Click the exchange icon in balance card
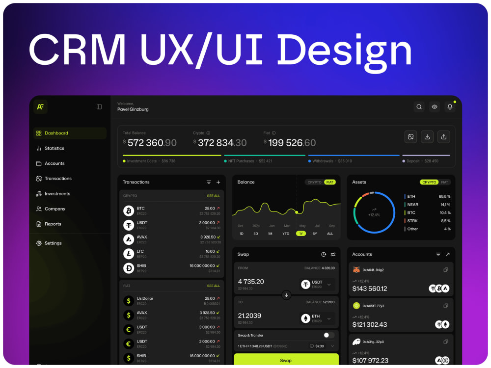This screenshot has width=491, height=368. pos(411,137)
